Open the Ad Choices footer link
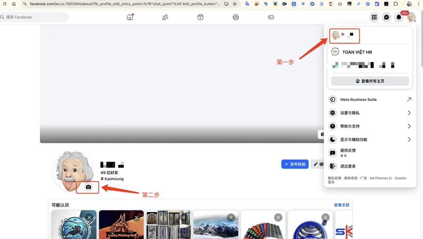 point(381,178)
